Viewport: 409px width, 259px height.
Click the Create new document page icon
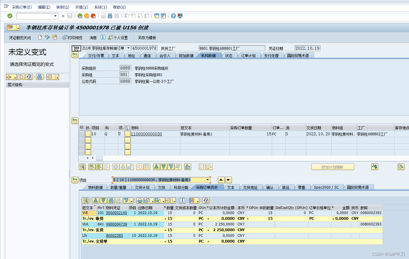40,37
